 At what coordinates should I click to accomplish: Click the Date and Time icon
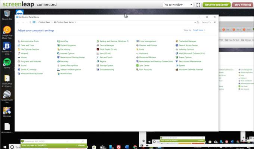click(19, 45)
